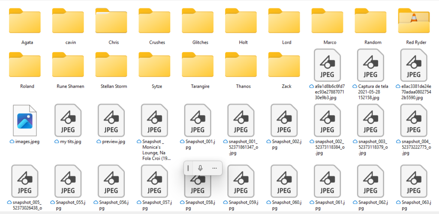The image size is (439, 214).
Task: Click the microphone icon on floating toolbar
Action: click(x=200, y=168)
